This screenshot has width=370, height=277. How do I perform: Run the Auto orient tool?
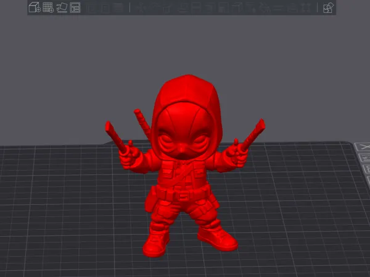(62, 7)
